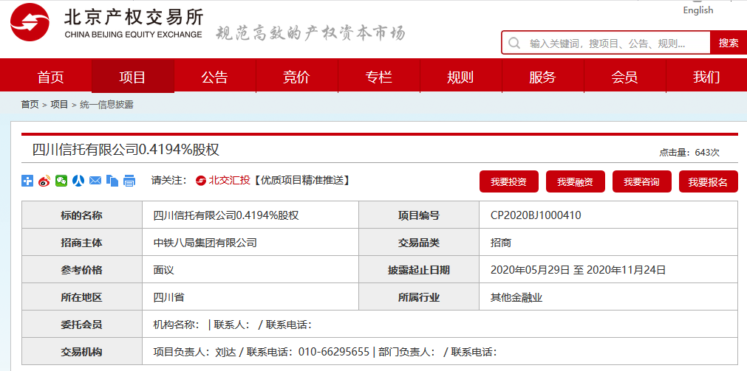Open the 我们 navigation tab

(x=706, y=77)
